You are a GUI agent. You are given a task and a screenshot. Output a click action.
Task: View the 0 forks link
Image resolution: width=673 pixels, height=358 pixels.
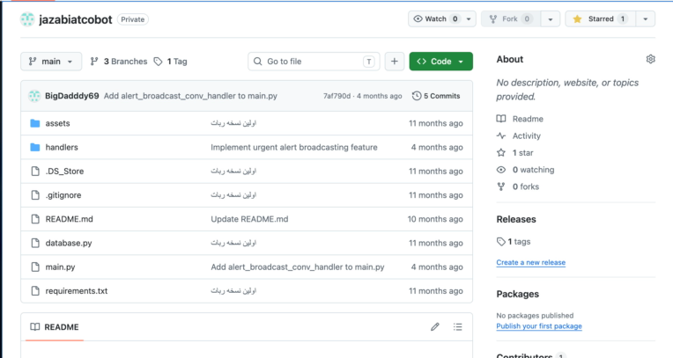525,186
